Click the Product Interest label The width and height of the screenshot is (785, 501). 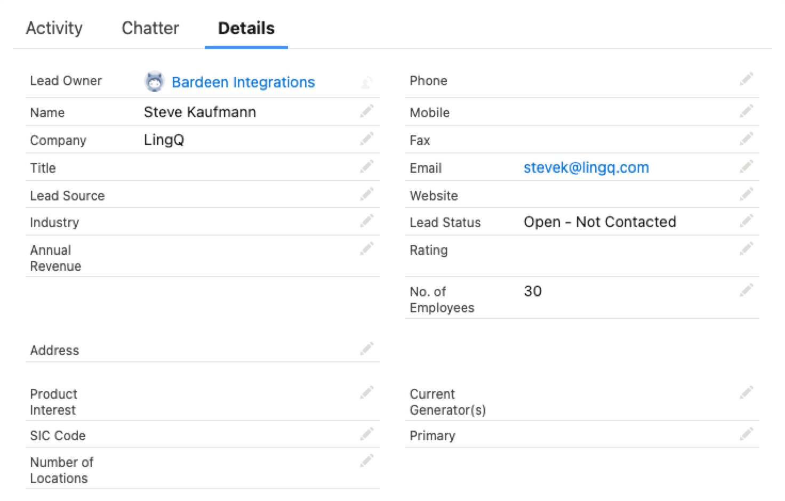point(53,402)
